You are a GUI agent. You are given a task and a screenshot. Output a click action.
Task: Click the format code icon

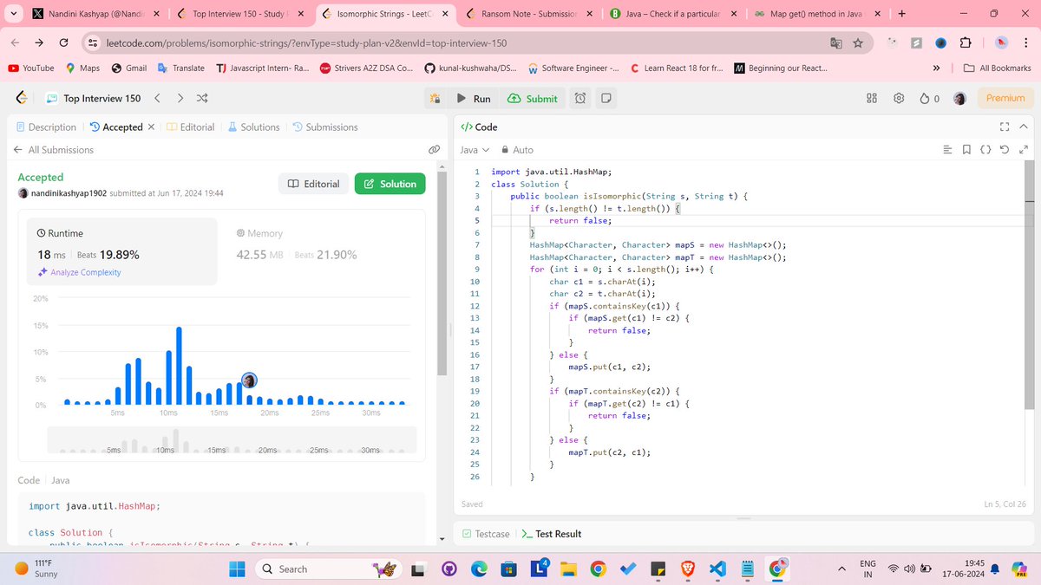pyautogui.click(x=947, y=150)
